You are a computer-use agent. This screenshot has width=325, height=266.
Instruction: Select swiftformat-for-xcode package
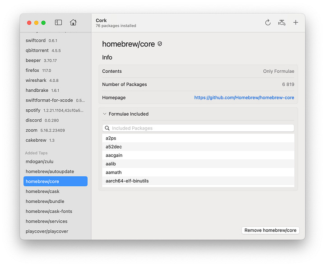pyautogui.click(x=56, y=100)
